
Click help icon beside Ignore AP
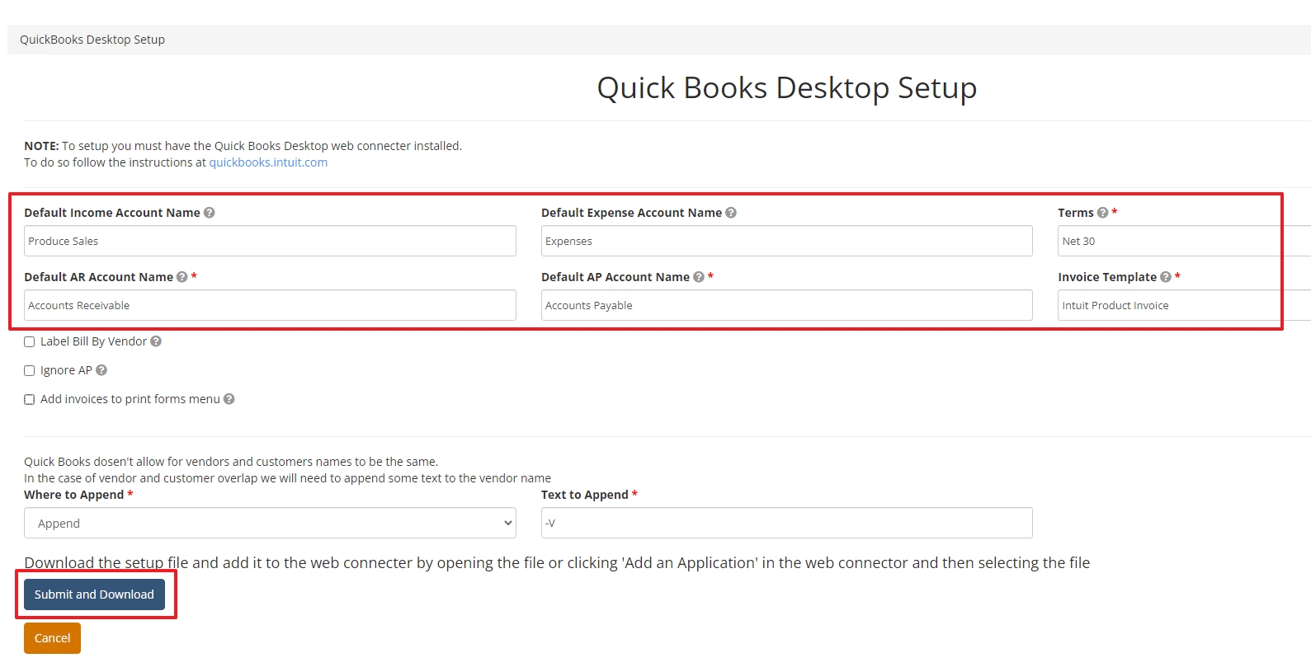(x=101, y=370)
